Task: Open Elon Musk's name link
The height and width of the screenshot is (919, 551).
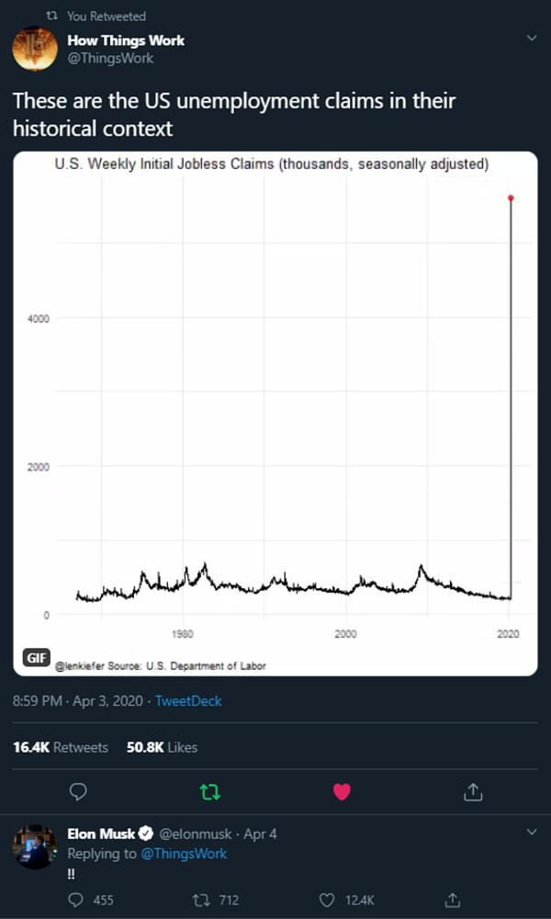Action: (101, 834)
